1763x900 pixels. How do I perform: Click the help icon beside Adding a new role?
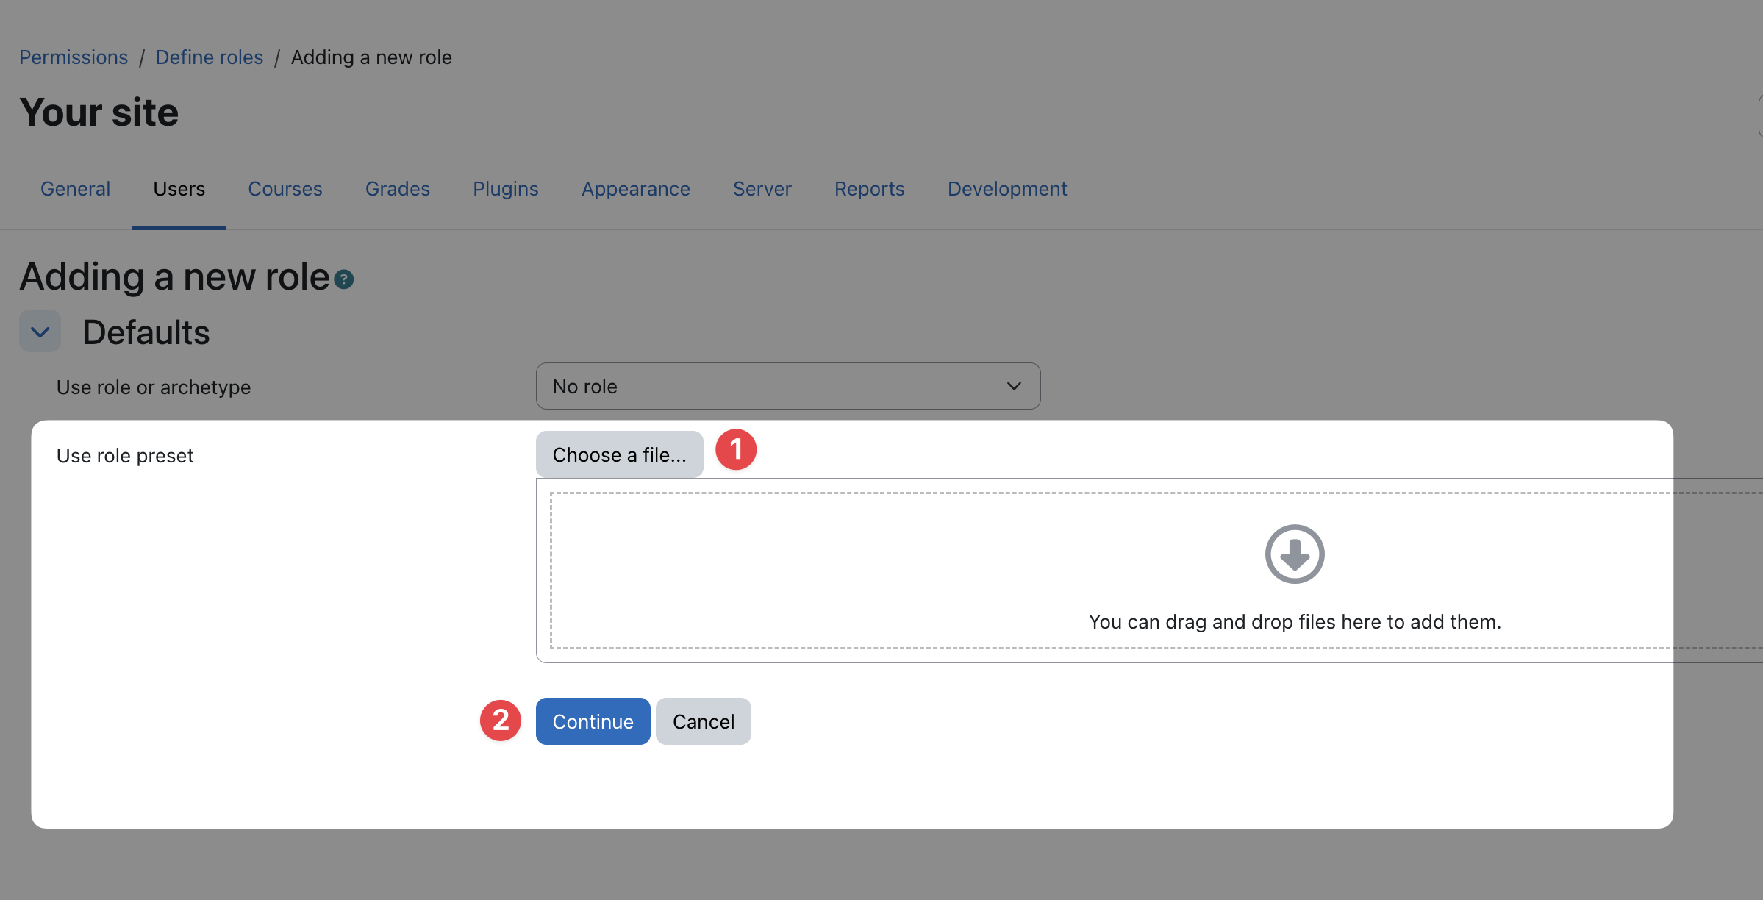click(x=344, y=279)
